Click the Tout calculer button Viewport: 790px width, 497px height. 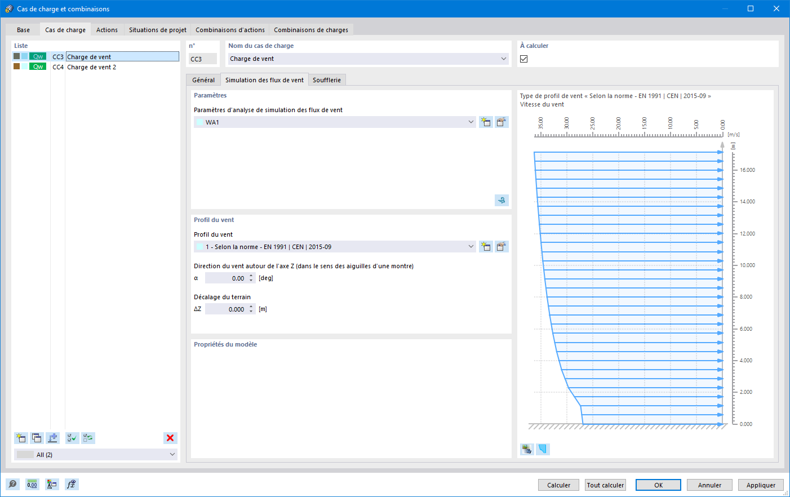click(x=606, y=485)
